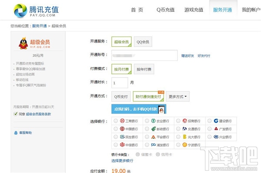This screenshot has height=173, width=261.
Task: Choose 按年付费 billing mode
Action: [x=144, y=69]
